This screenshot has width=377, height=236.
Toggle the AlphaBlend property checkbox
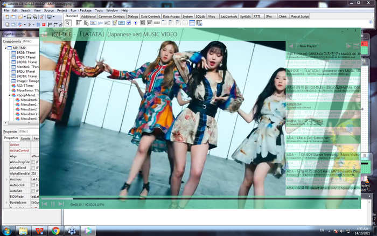click(33, 168)
